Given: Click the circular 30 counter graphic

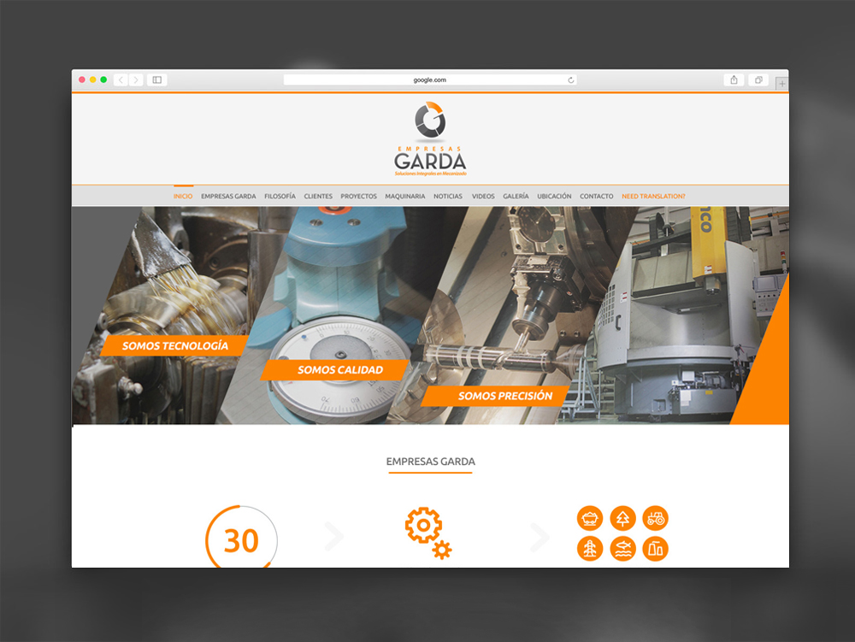Looking at the screenshot, I should [x=242, y=537].
